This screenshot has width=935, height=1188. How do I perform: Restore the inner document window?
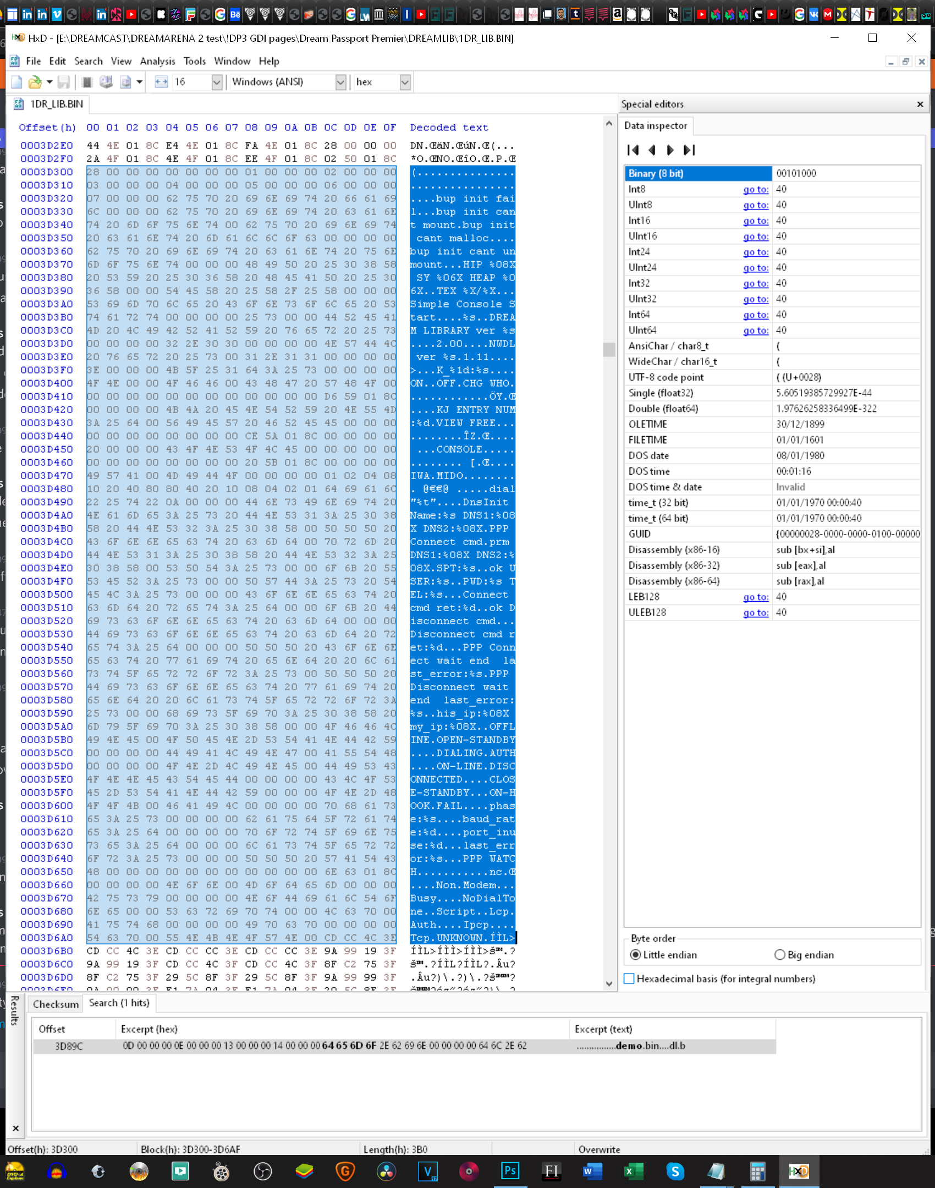[906, 62]
